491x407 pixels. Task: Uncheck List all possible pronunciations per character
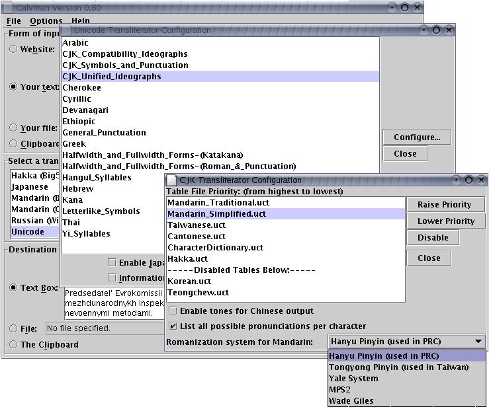pyautogui.click(x=173, y=326)
